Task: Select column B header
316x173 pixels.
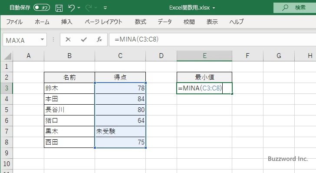Action: pos(69,56)
